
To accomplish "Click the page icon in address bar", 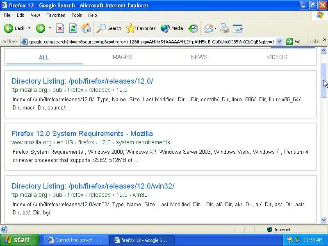I will click(25, 42).
